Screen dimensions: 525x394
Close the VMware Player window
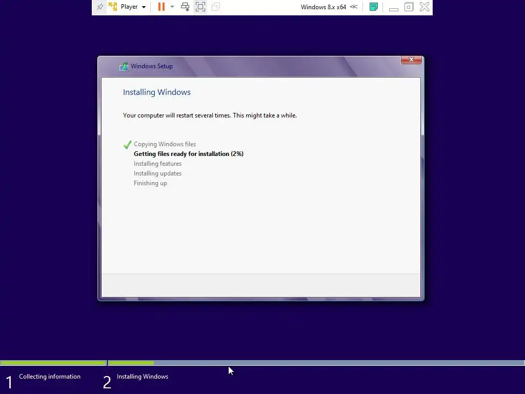424,7
